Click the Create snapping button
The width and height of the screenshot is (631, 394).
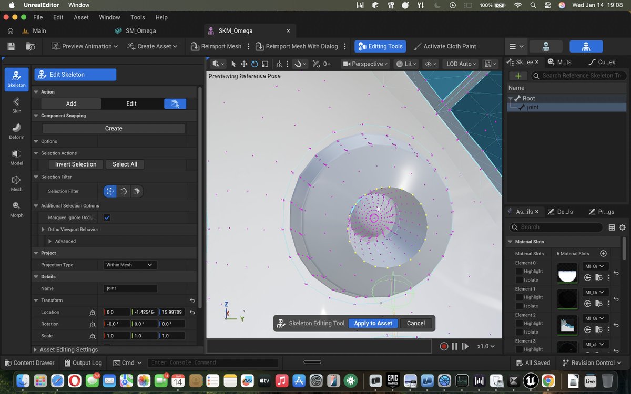[114, 128]
